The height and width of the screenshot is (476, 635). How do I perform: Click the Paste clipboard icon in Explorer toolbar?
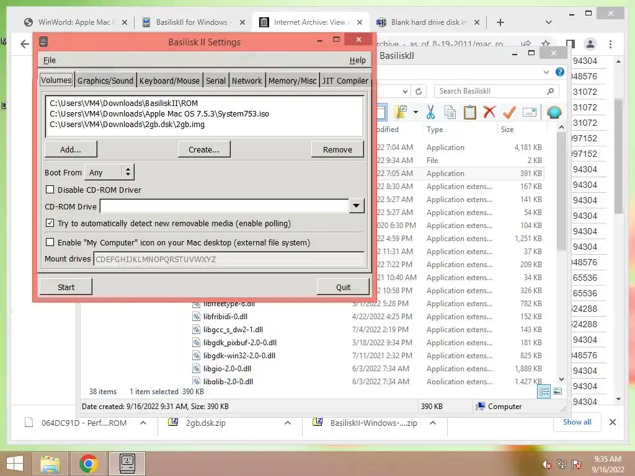click(x=470, y=112)
